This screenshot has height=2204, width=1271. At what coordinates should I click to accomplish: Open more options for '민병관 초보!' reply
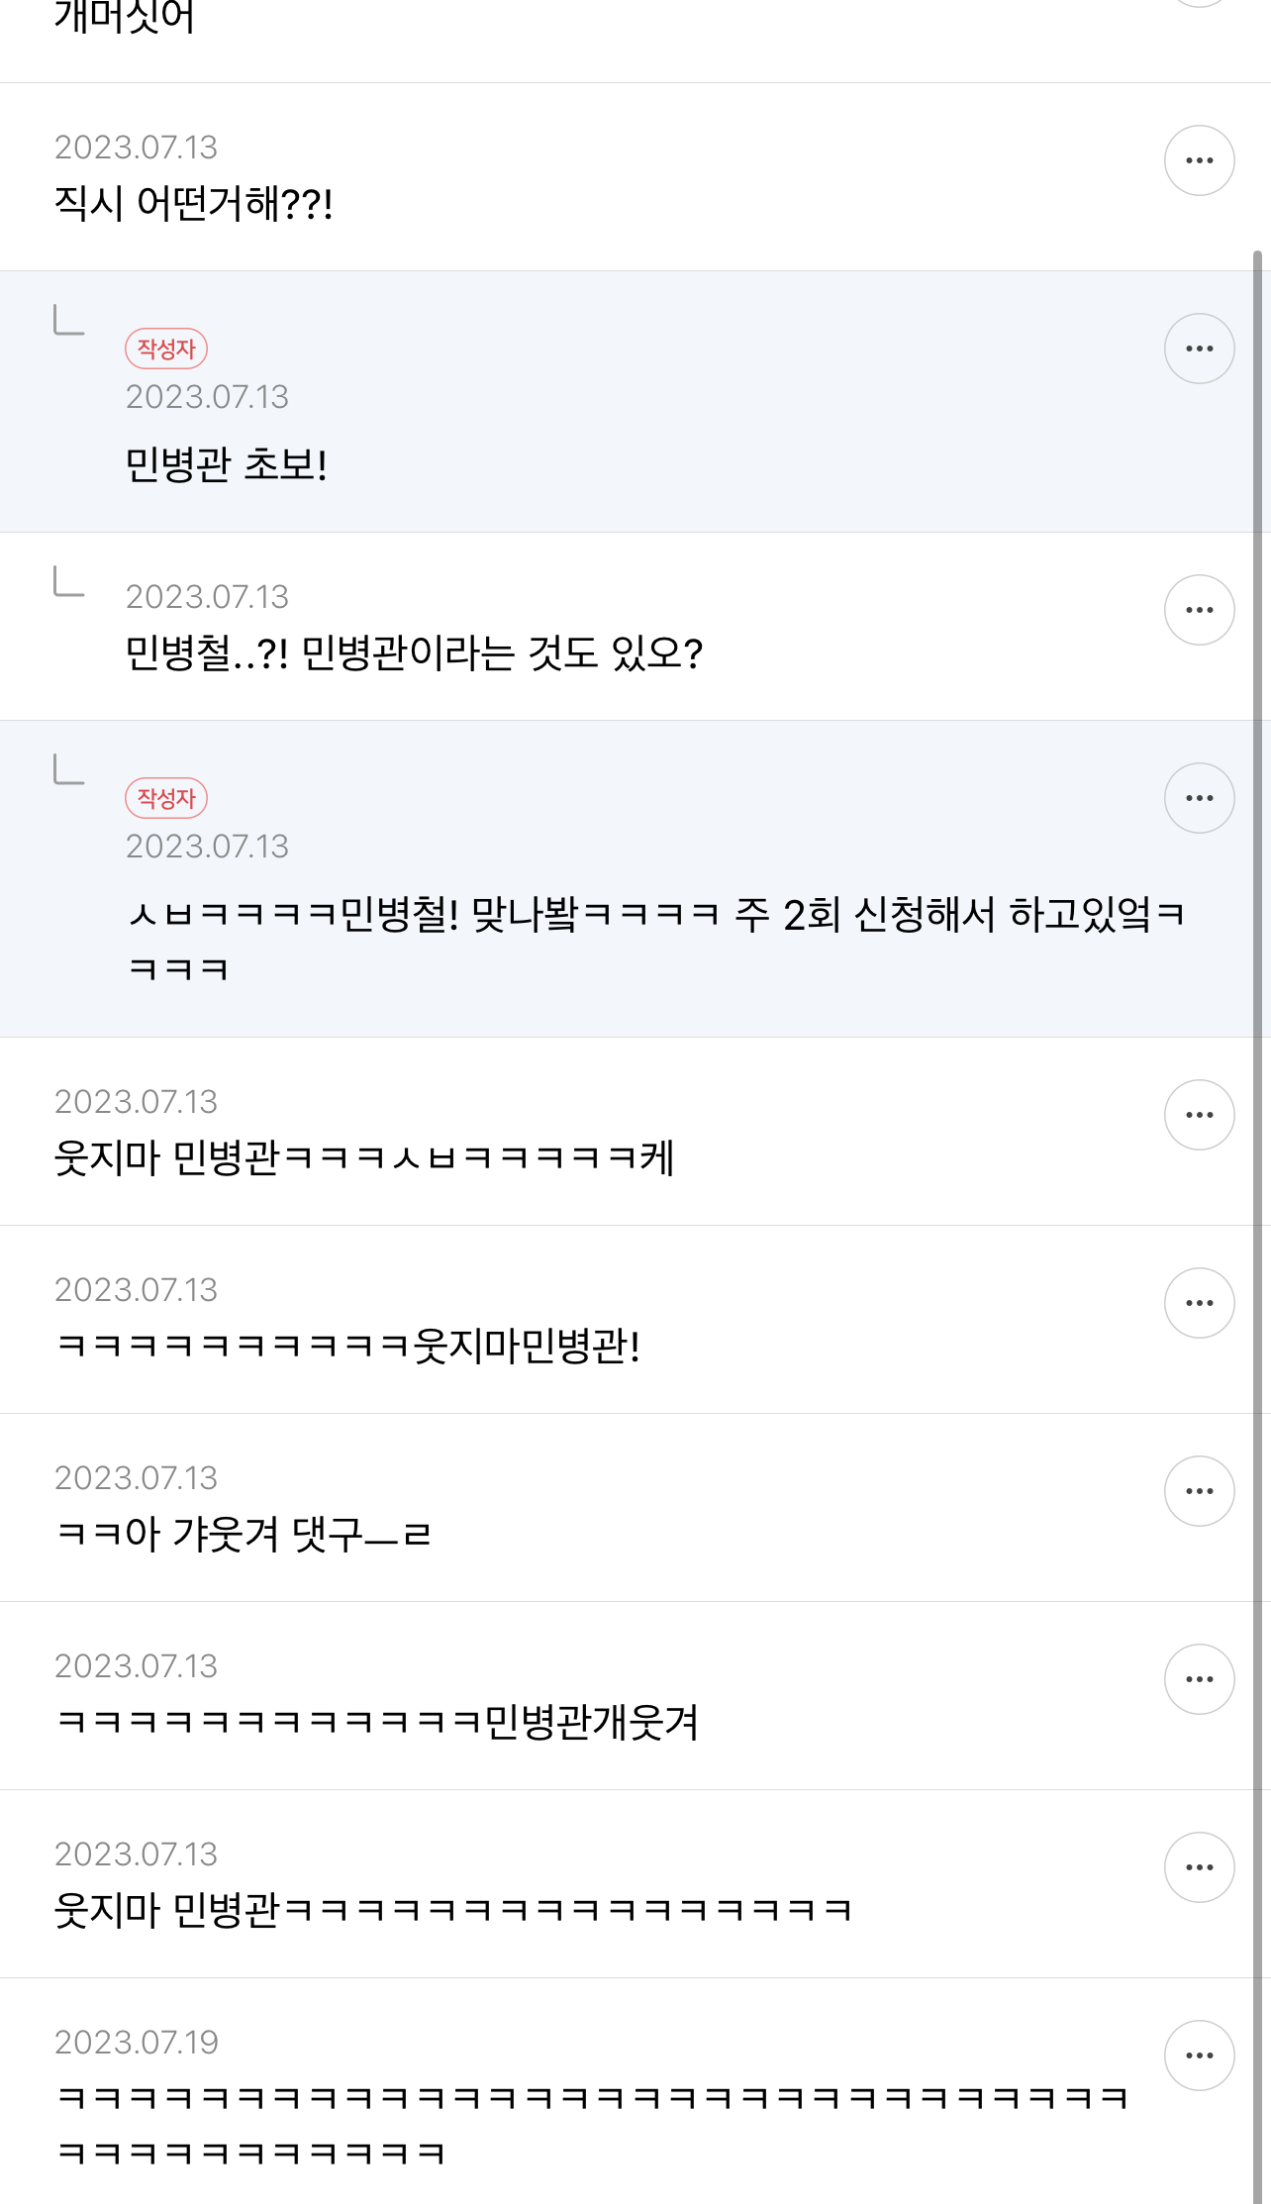point(1199,349)
